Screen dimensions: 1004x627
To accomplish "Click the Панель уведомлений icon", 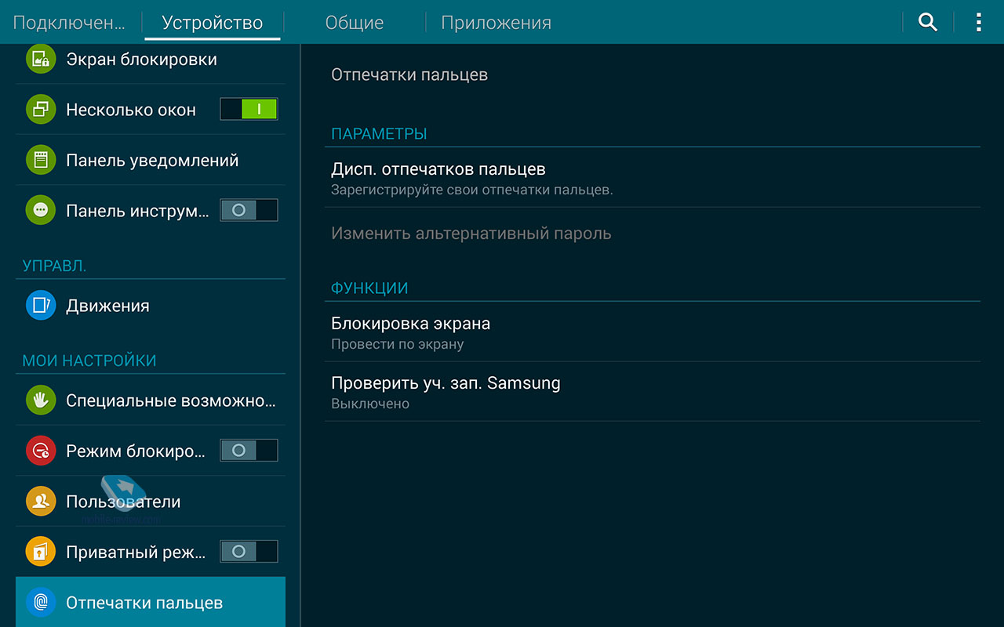I will 41,161.
